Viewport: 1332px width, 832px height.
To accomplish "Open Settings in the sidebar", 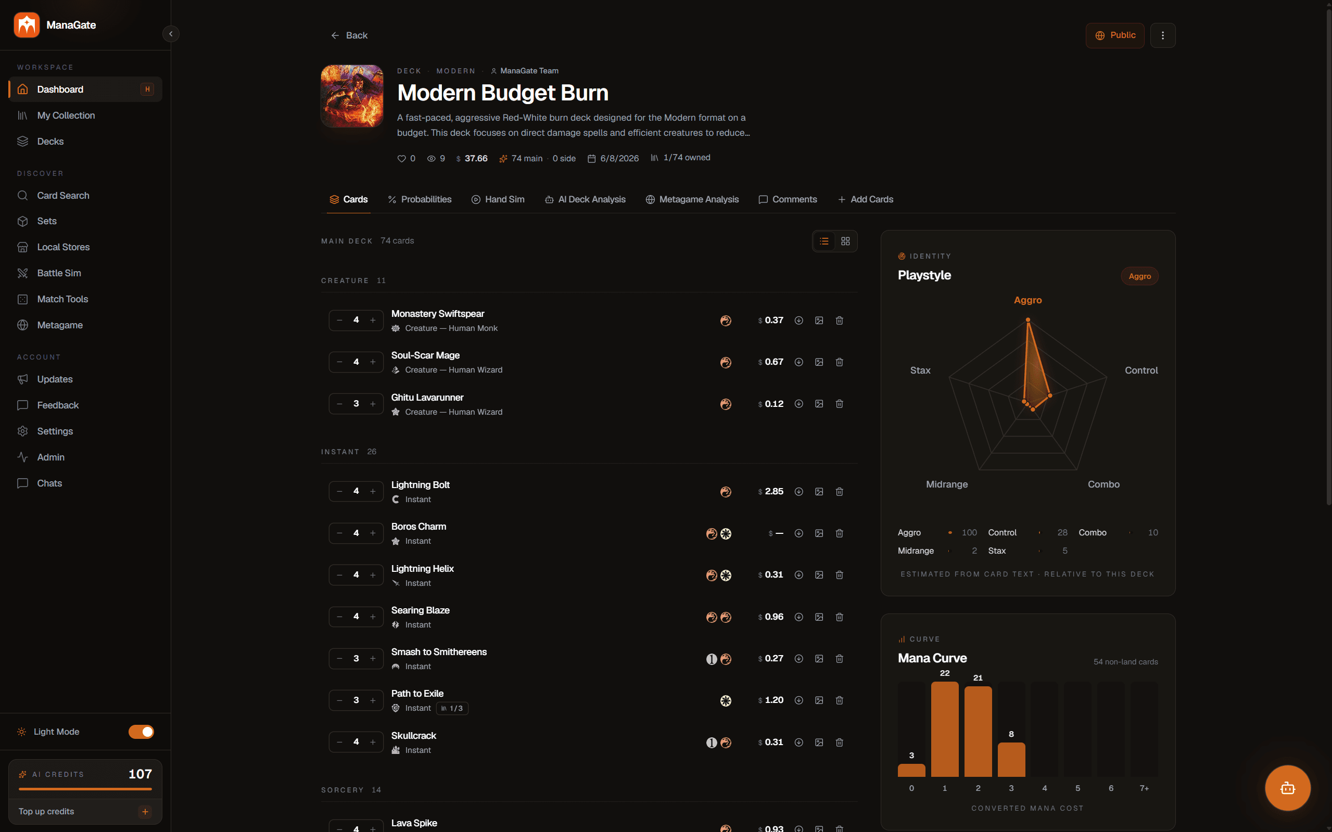I will pos(85,431).
